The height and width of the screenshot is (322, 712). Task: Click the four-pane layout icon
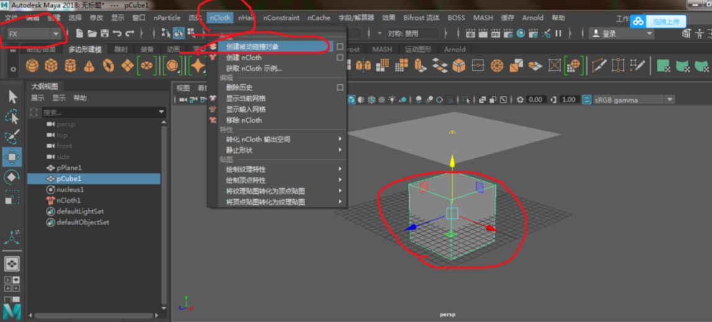[x=12, y=284]
